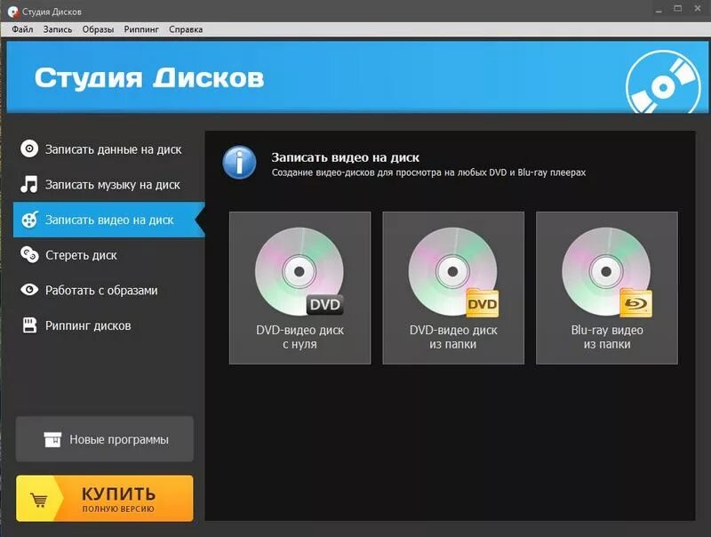Viewport: 711px width, 537px height.
Task: Open the Риппинг menu
Action: point(141,29)
